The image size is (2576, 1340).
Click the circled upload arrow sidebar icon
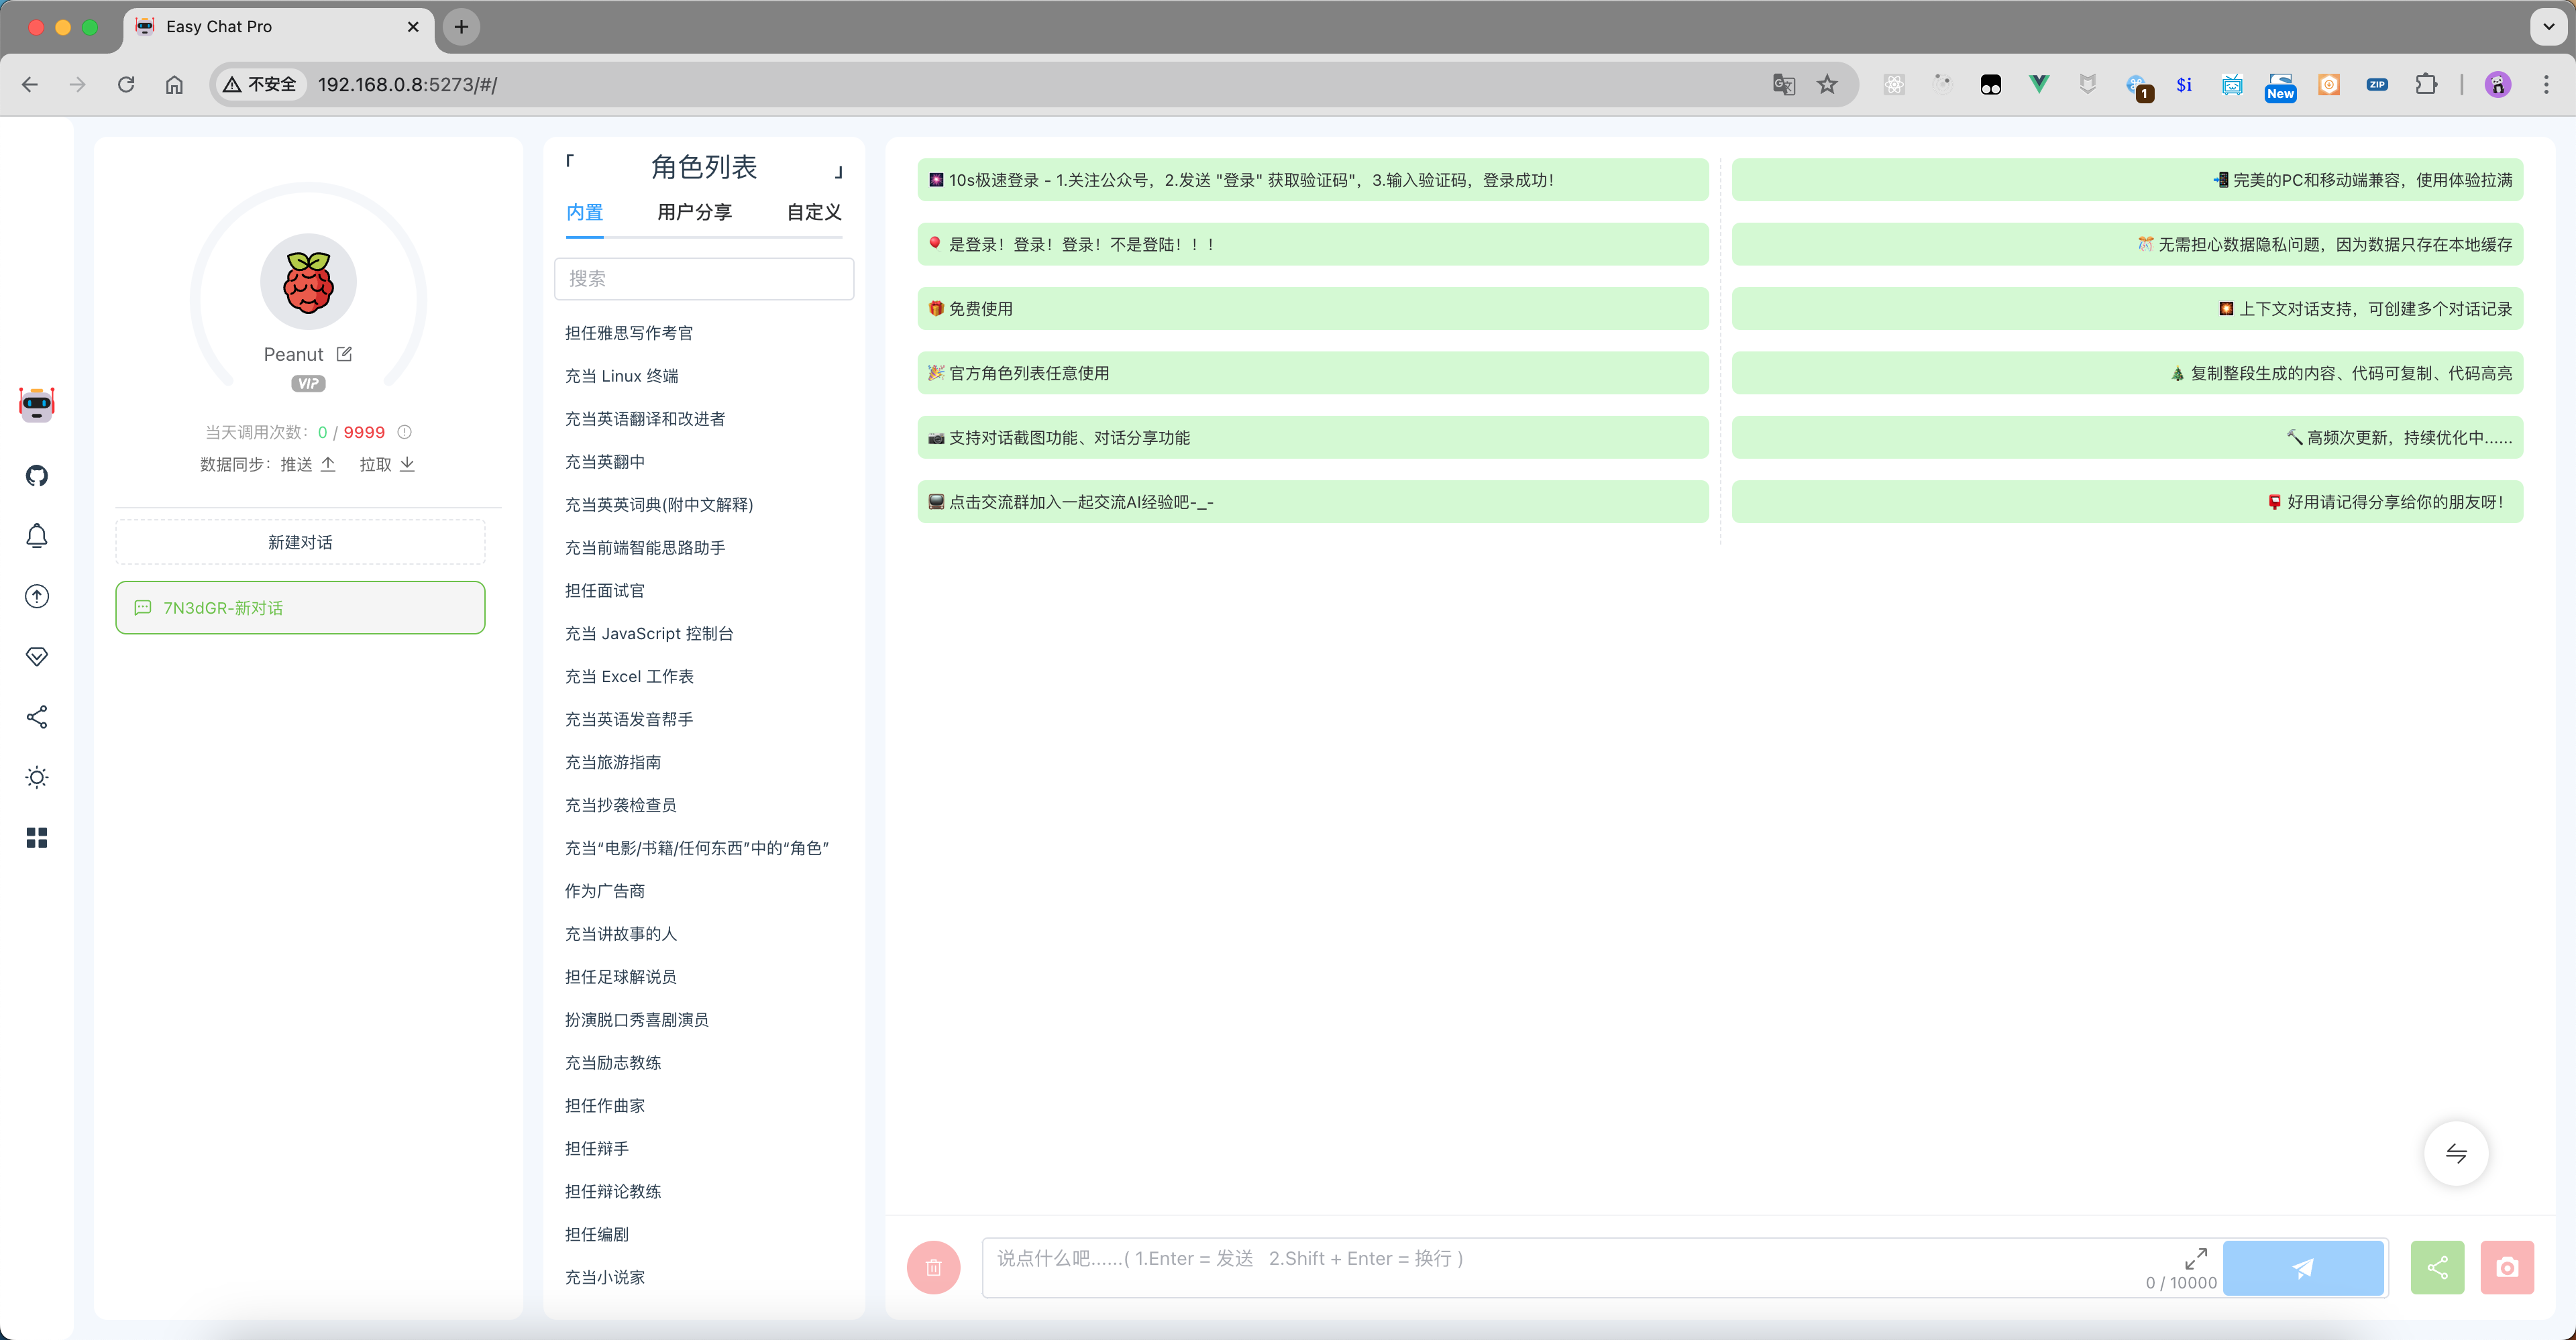tap(37, 597)
